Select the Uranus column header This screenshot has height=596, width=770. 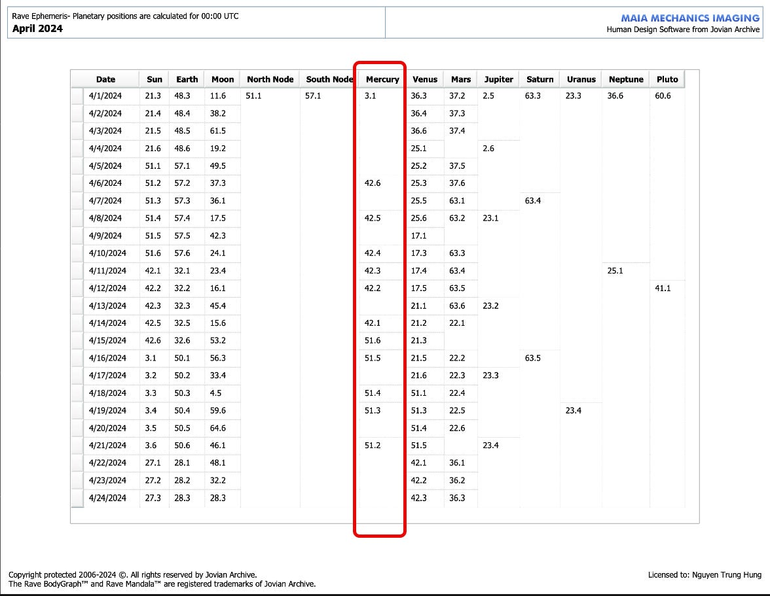click(581, 79)
